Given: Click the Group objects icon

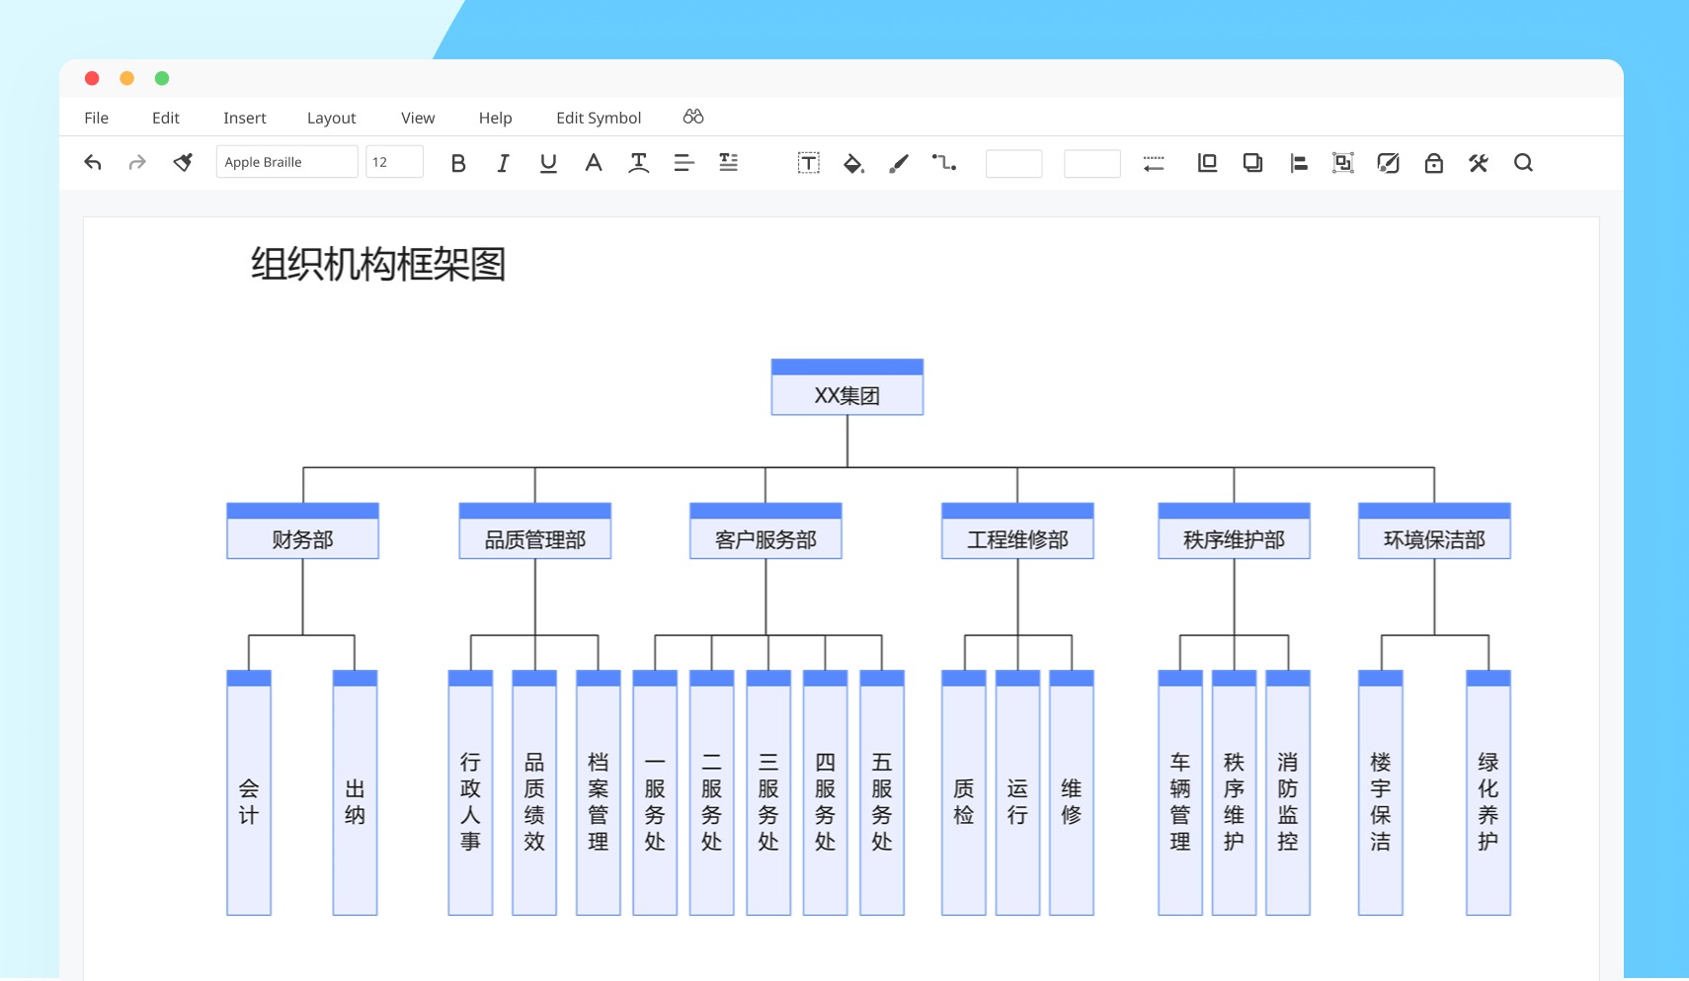Looking at the screenshot, I should pyautogui.click(x=1343, y=163).
